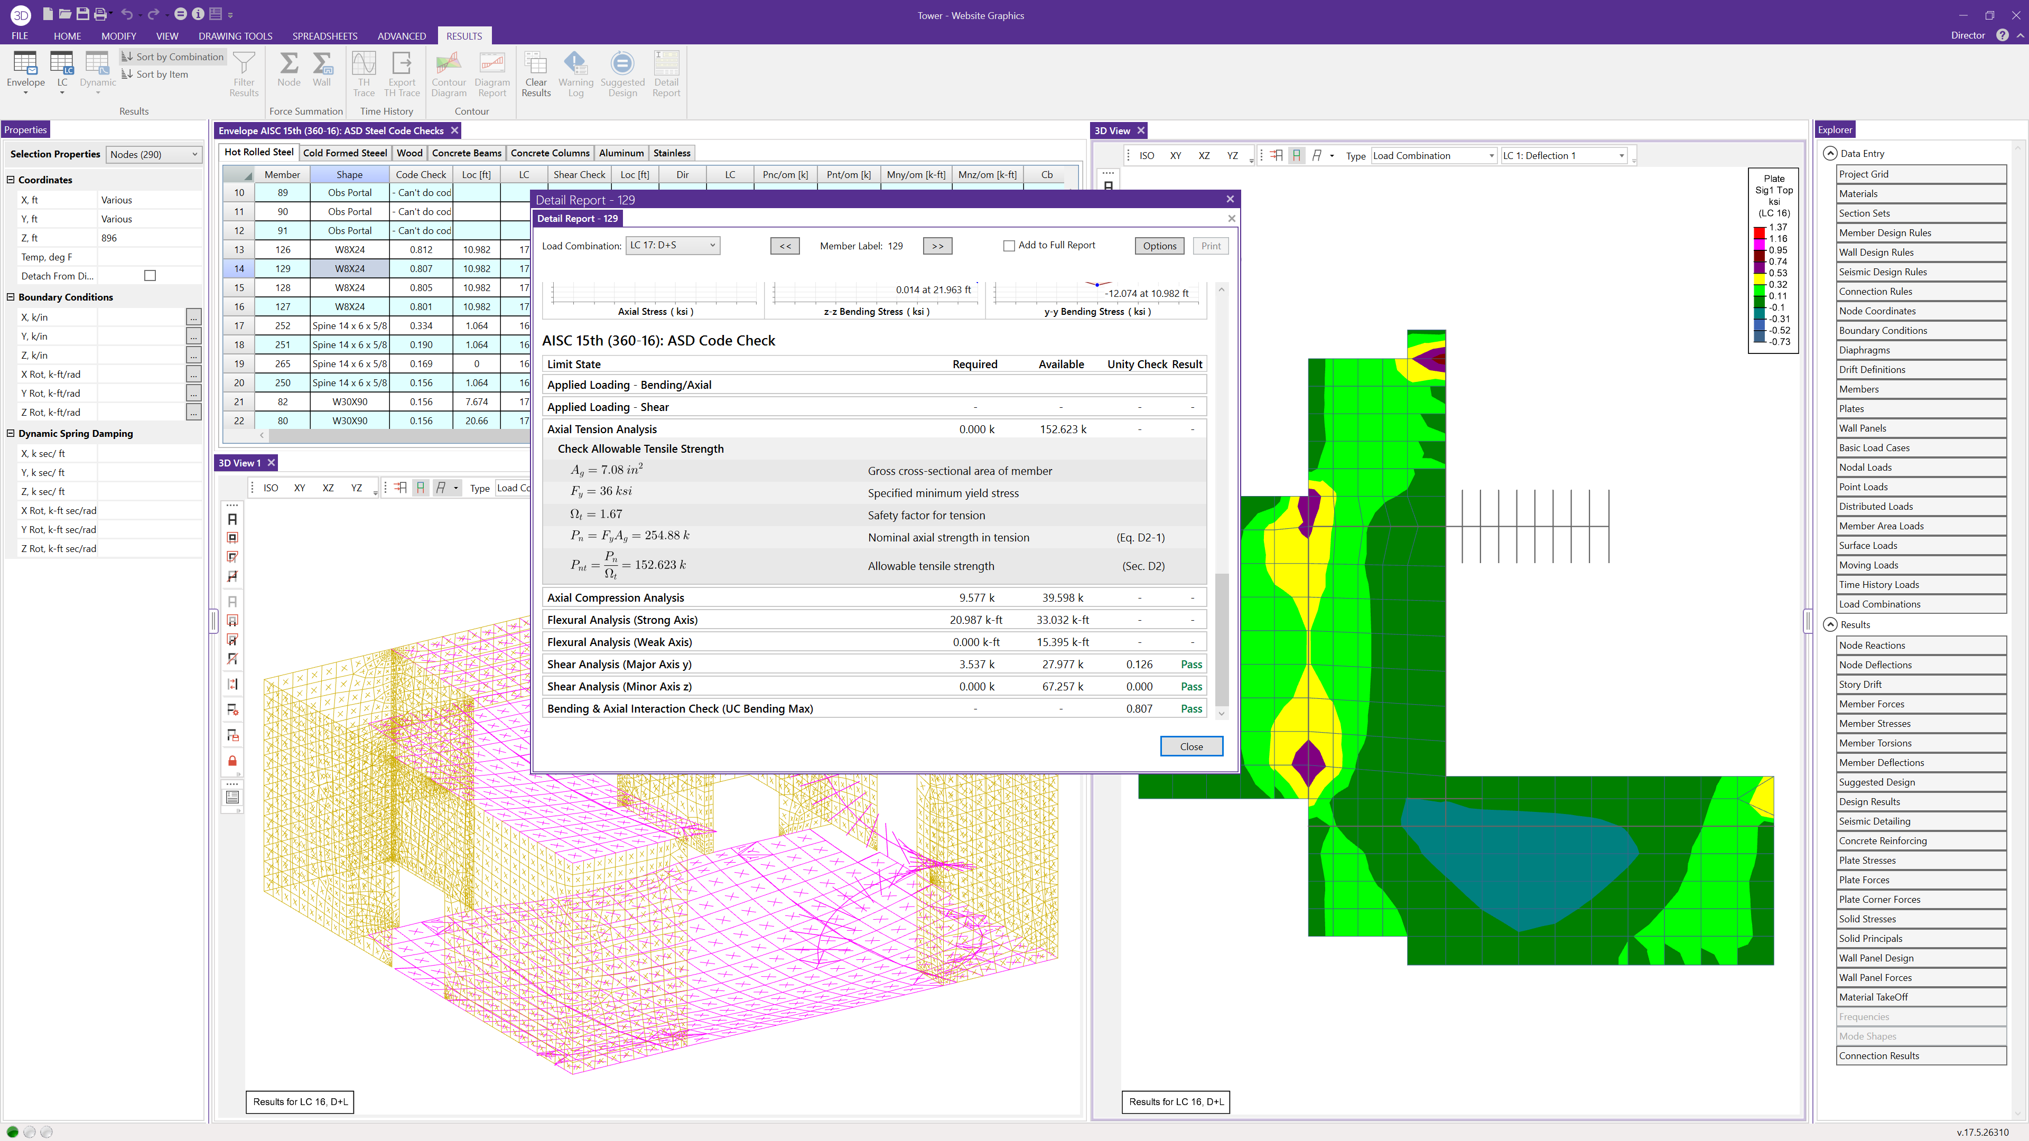Viewport: 2029px width, 1141px height.
Task: Click the Close button in Detail Report
Action: [1191, 746]
